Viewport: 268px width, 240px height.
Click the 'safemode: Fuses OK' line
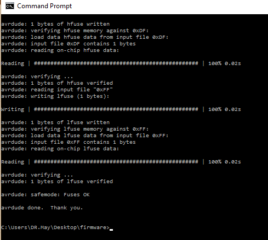click(x=45, y=195)
